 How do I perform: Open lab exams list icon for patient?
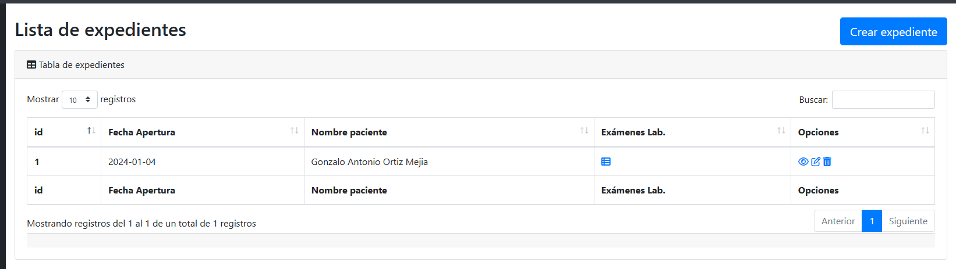606,162
